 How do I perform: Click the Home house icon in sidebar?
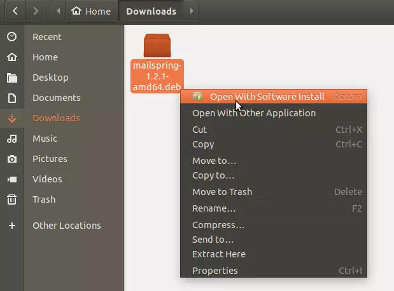click(12, 57)
